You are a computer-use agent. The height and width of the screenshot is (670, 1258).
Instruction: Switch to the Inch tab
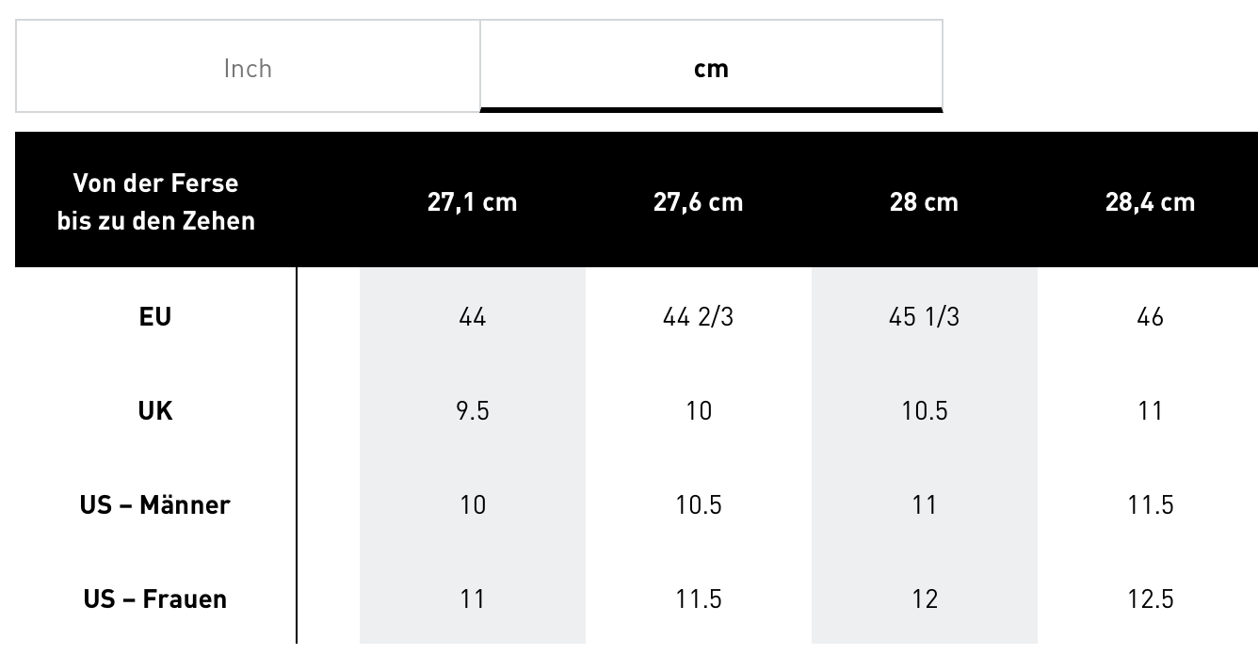[248, 68]
